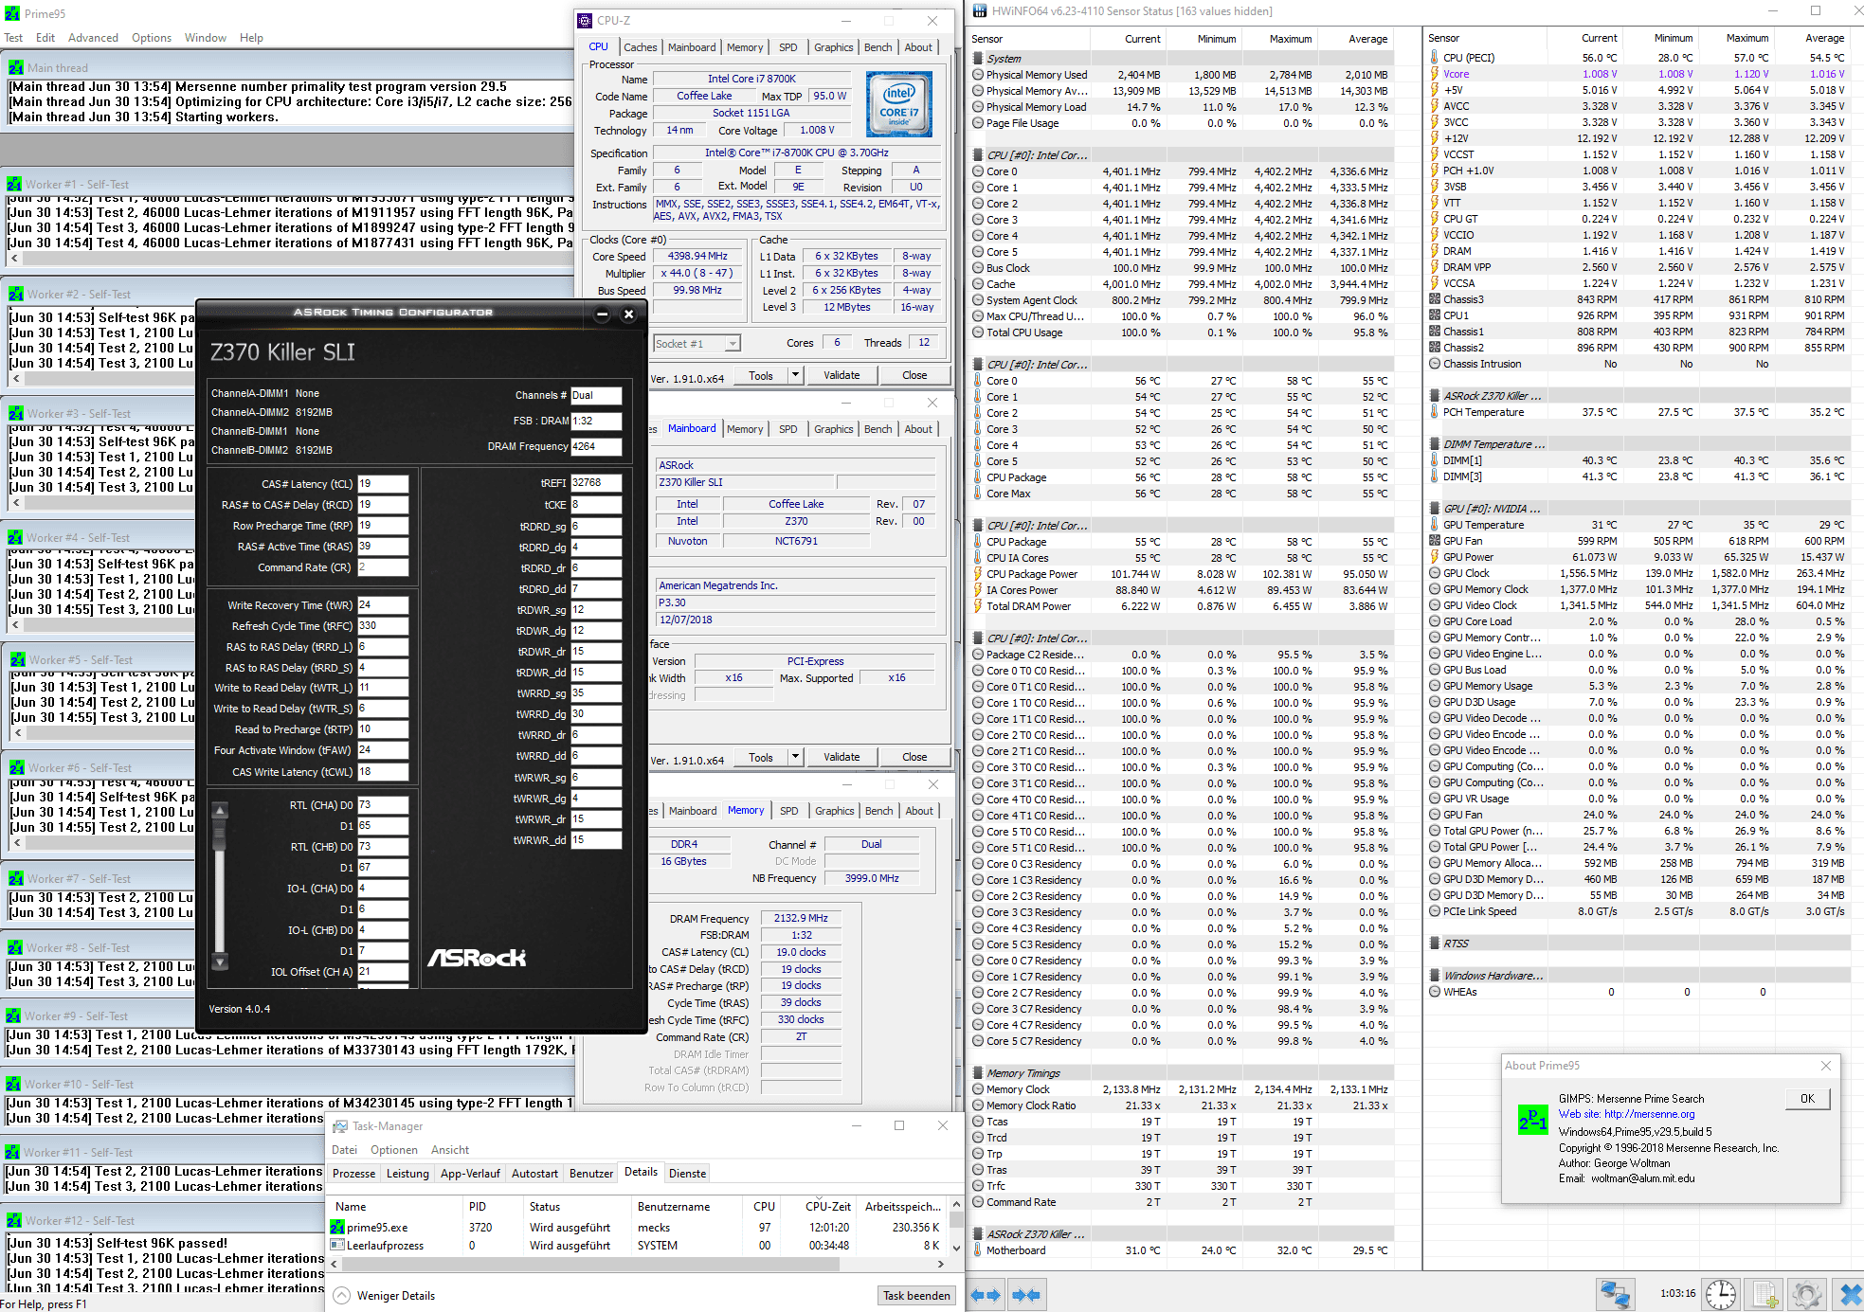1864x1312 pixels.
Task: Click prime95.exe process icon in Task-Manager
Action: coord(337,1227)
